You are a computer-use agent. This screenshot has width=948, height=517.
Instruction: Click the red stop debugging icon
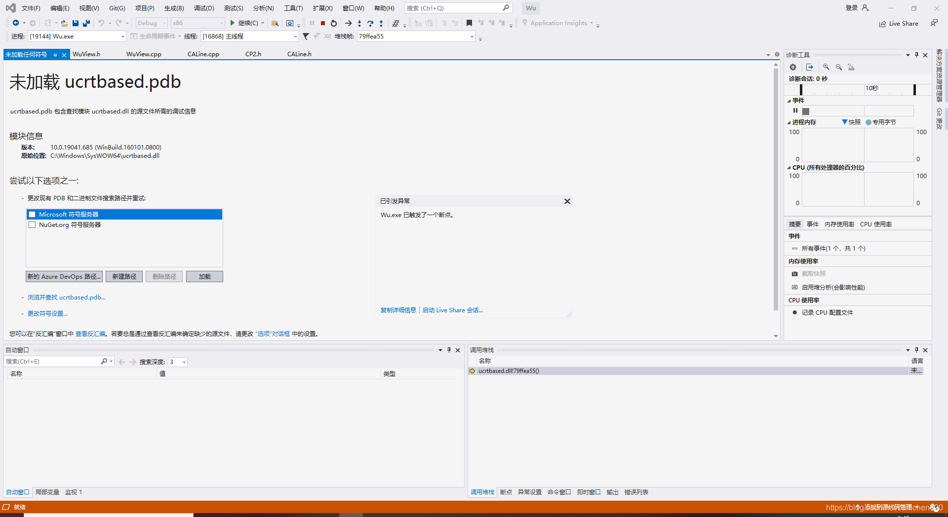point(323,23)
